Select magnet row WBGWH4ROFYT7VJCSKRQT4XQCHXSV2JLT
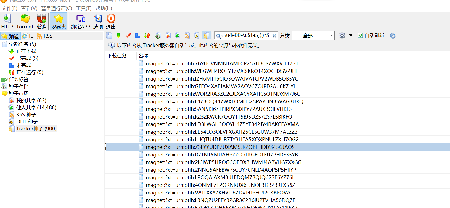 click(278, 71)
